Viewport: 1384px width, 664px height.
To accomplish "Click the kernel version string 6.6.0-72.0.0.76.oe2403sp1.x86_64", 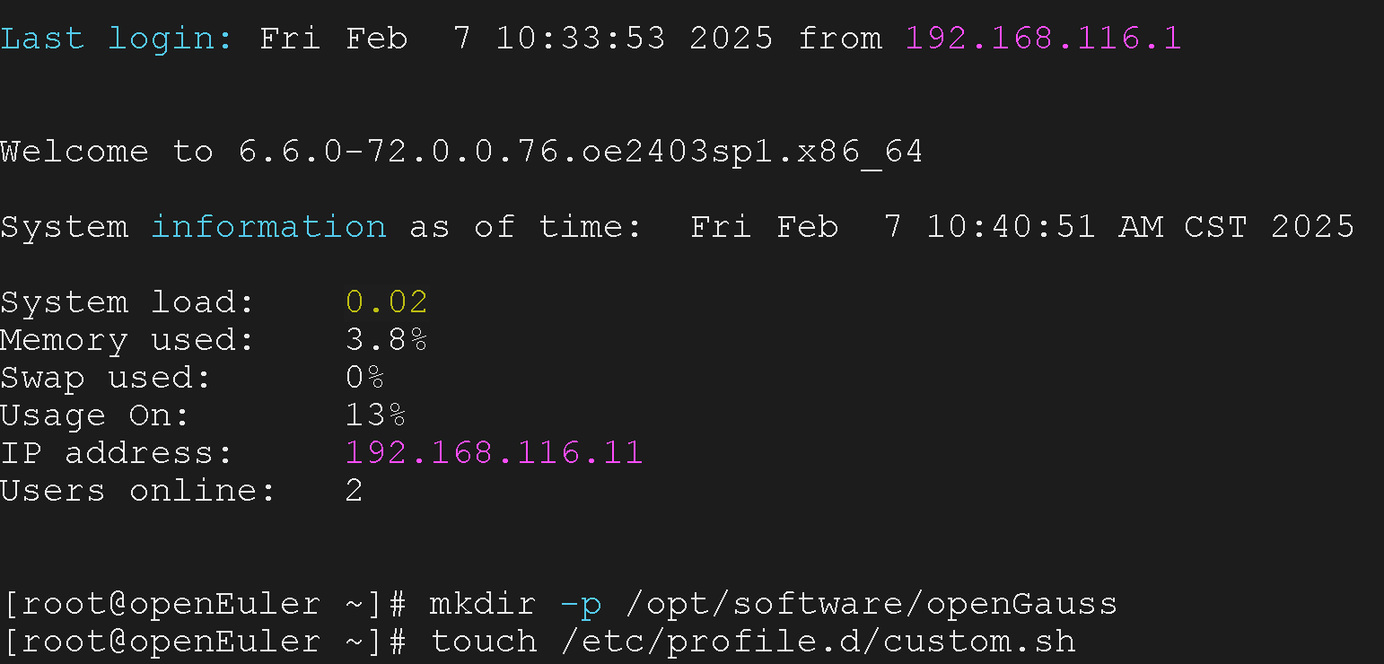I will (580, 152).
